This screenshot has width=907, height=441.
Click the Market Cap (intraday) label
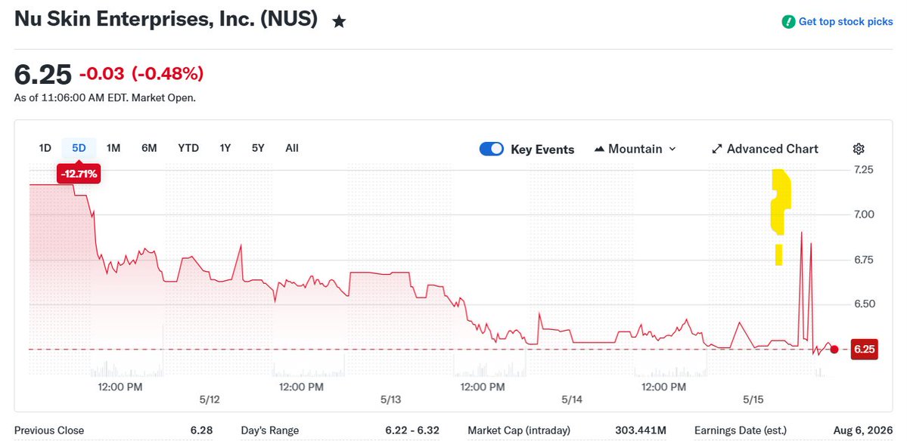[x=519, y=430]
